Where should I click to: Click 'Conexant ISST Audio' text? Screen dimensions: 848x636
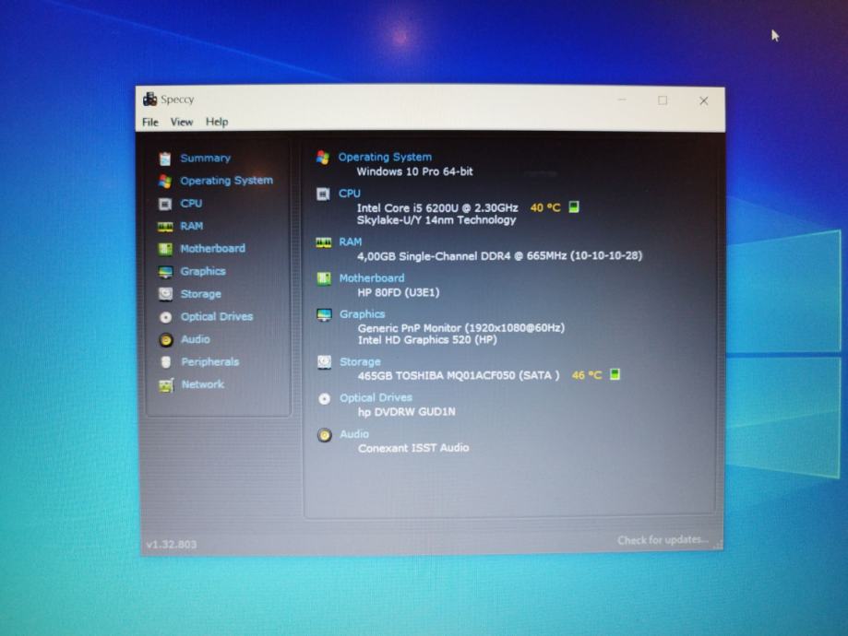413,448
